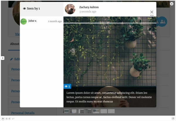176x121 pixels.
Task: Click the blue group members icon
Action: [162, 22]
